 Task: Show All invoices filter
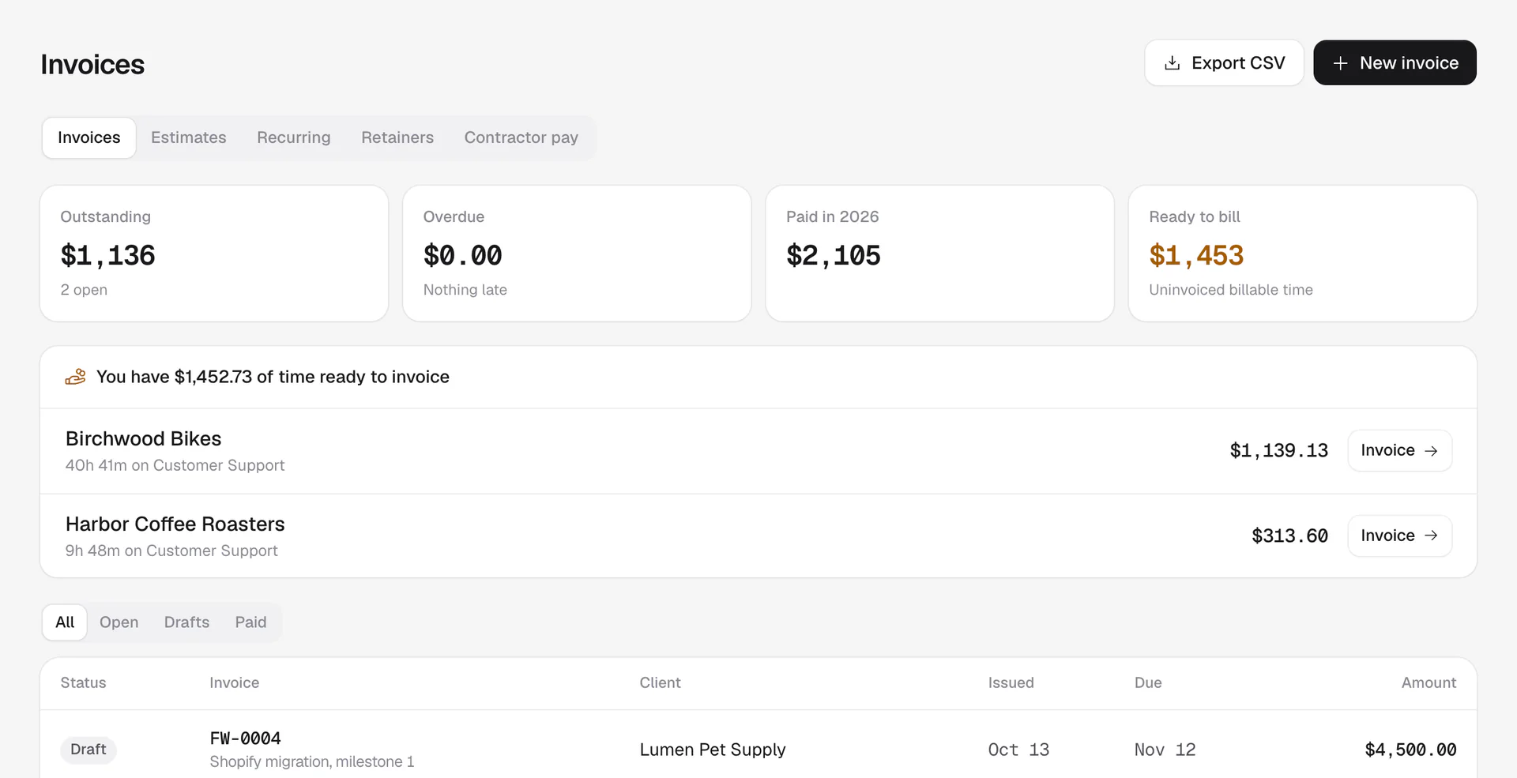(x=65, y=622)
